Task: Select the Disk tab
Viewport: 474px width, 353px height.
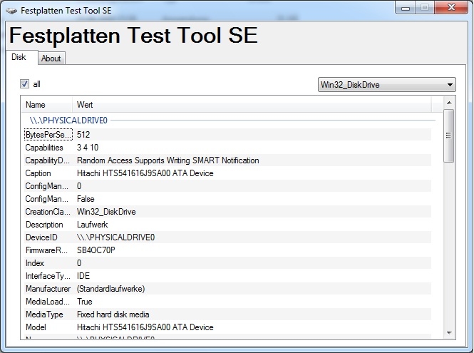Action: tap(19, 58)
